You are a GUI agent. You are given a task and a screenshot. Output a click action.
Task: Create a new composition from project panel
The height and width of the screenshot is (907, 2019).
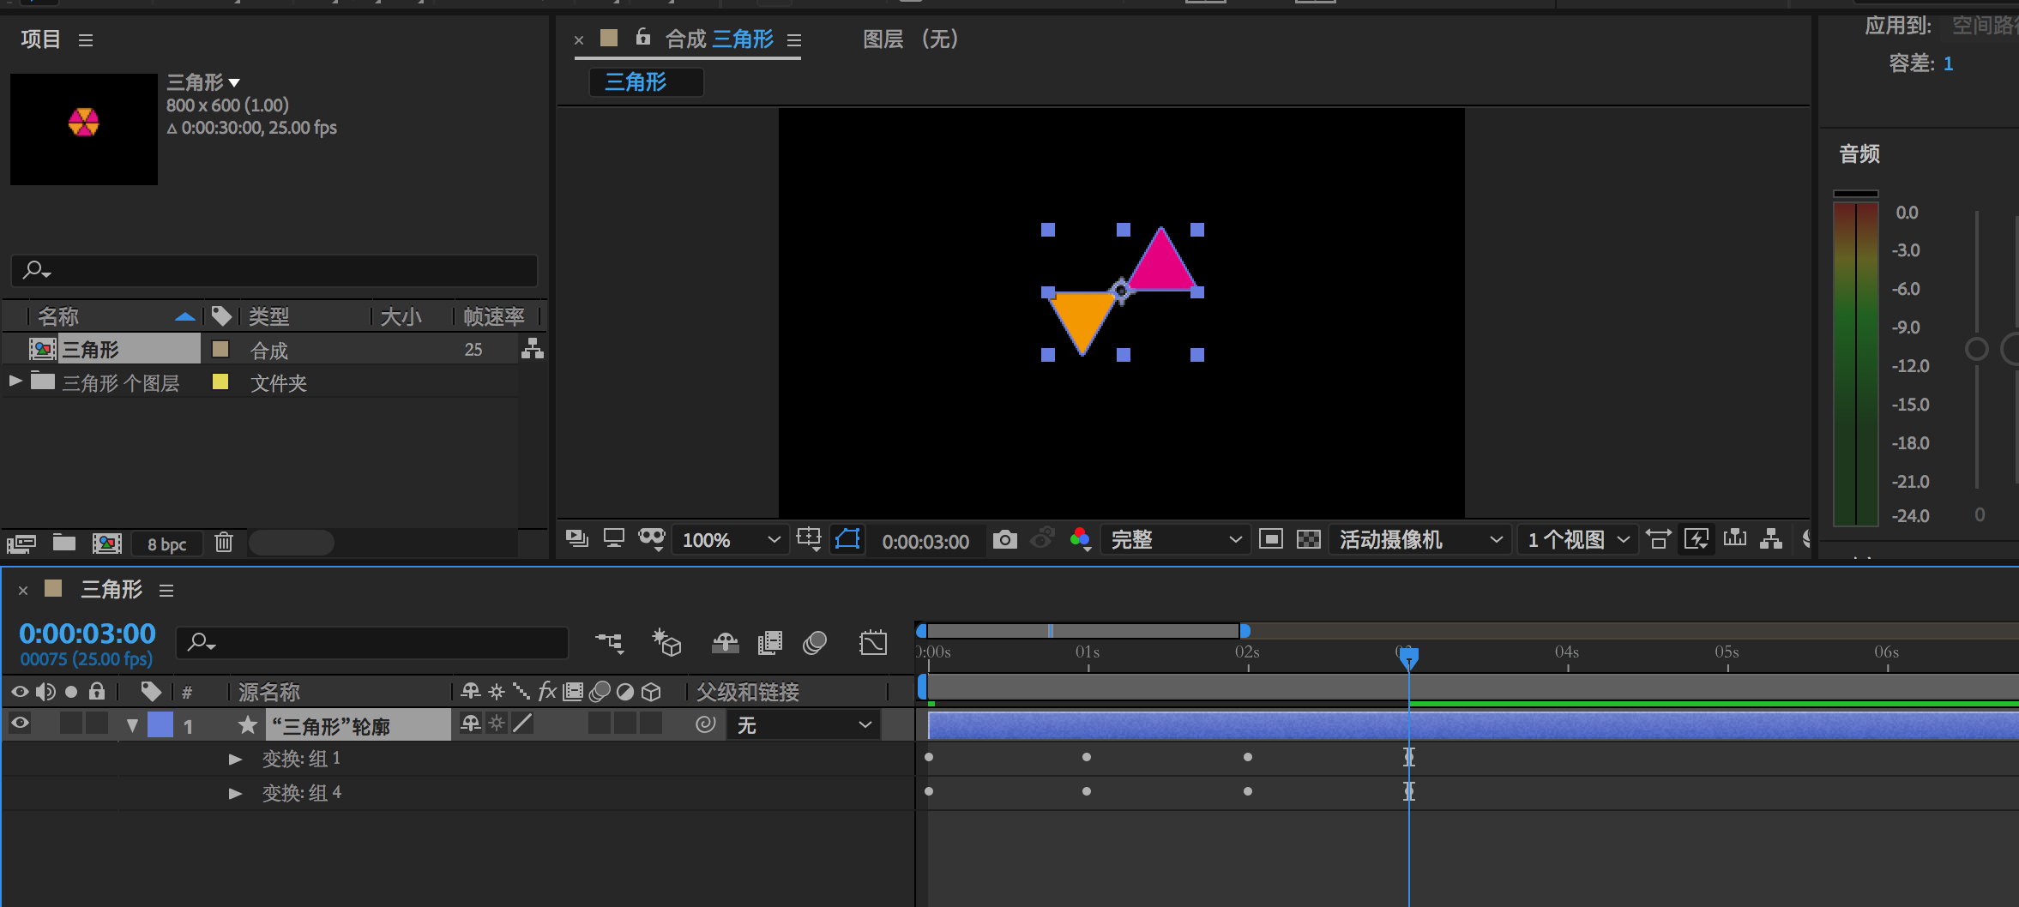pos(107,543)
